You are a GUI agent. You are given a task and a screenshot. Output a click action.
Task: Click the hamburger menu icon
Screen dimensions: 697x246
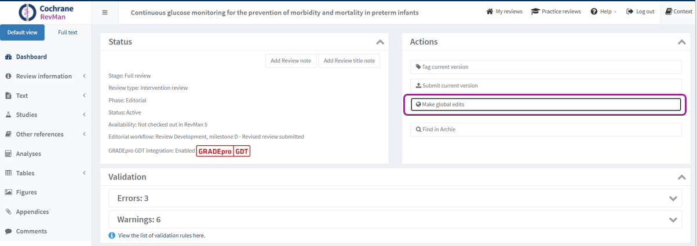(x=105, y=12)
